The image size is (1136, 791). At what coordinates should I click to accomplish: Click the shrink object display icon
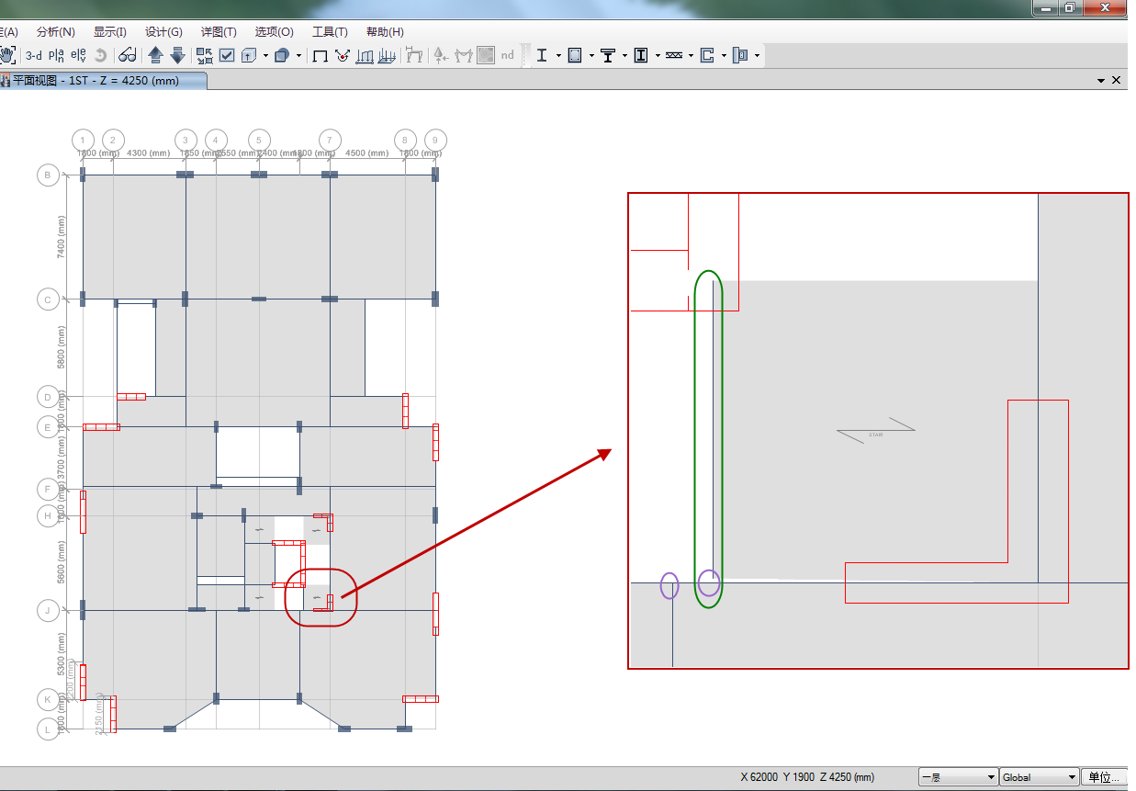(204, 55)
